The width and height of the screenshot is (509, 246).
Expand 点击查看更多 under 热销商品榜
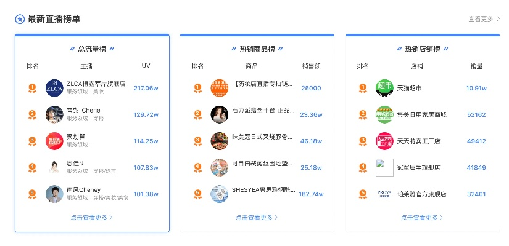click(x=257, y=217)
